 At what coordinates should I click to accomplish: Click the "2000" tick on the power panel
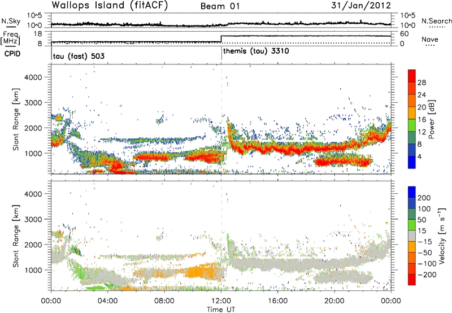click(x=33, y=128)
